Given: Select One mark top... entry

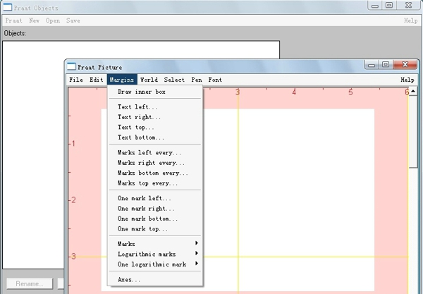Looking at the screenshot, I should [x=142, y=229].
